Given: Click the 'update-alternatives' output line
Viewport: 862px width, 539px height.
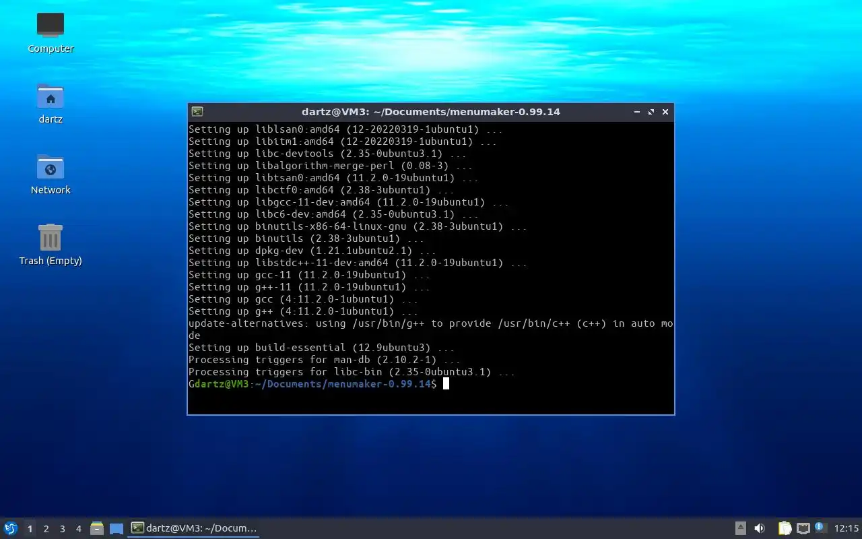Looking at the screenshot, I should click(430, 329).
